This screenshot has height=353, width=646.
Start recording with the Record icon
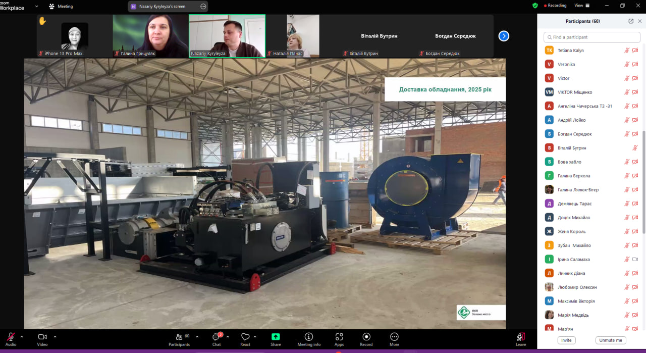tap(366, 337)
